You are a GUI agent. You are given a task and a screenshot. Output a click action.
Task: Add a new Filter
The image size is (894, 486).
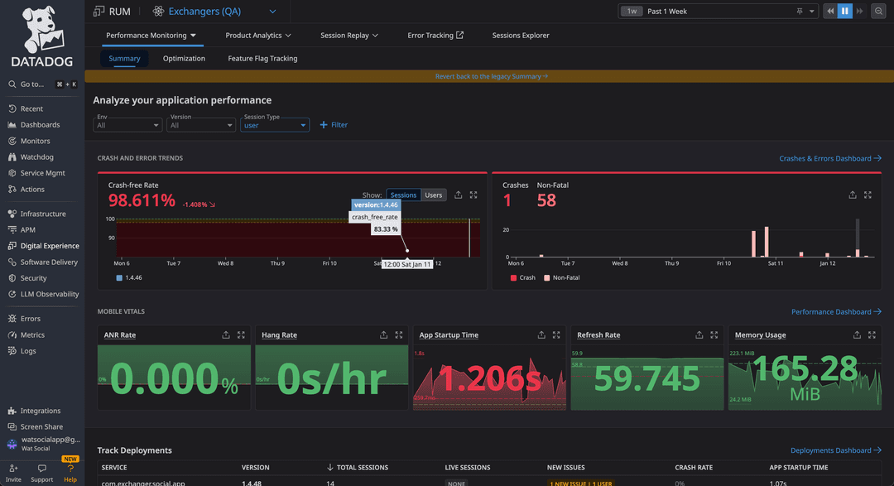pos(334,124)
